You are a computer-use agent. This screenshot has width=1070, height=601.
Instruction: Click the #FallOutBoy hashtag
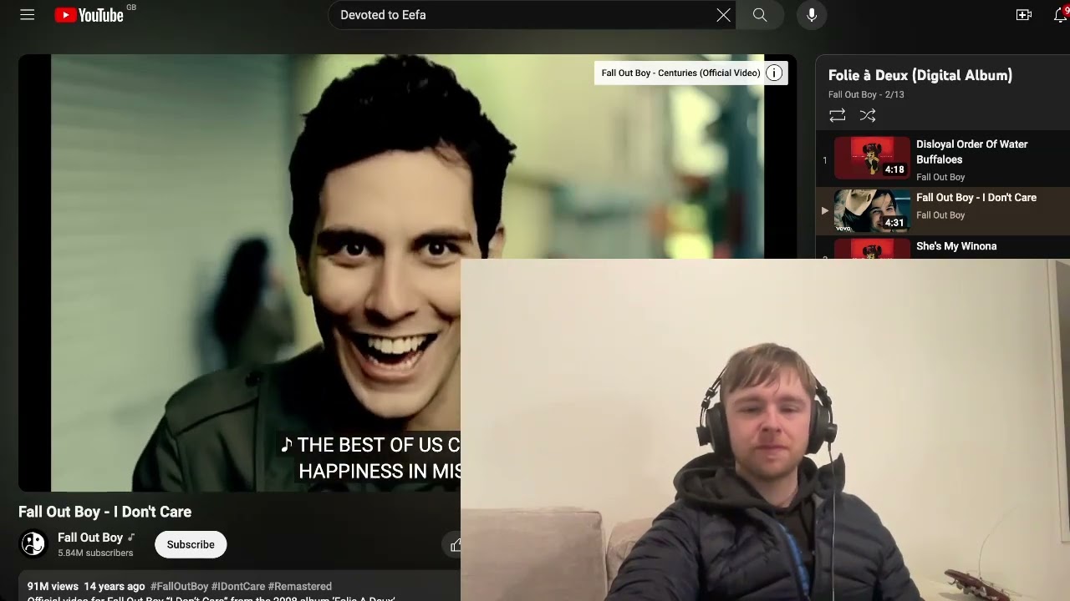point(179,587)
